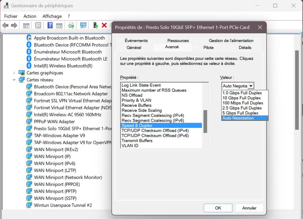Click the Enable device icon with green arrow
This screenshot has width=303, height=219.
96,25
